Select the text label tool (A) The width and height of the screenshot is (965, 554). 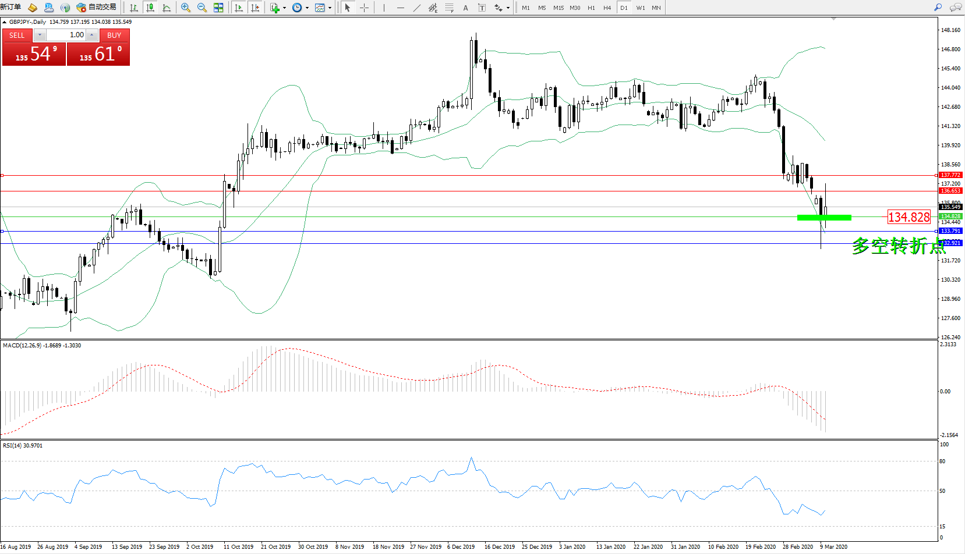pos(465,8)
